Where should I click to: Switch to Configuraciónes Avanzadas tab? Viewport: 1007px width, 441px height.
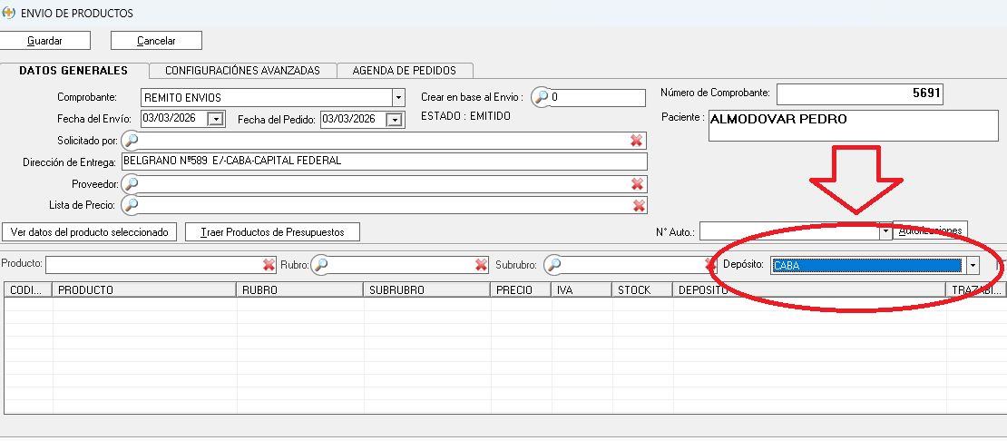point(242,71)
